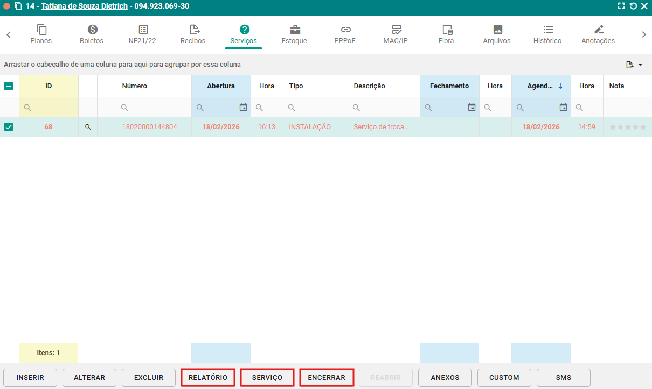Switch to the Histórico tab
Viewport: 652px width, 389px height.
coord(547,34)
